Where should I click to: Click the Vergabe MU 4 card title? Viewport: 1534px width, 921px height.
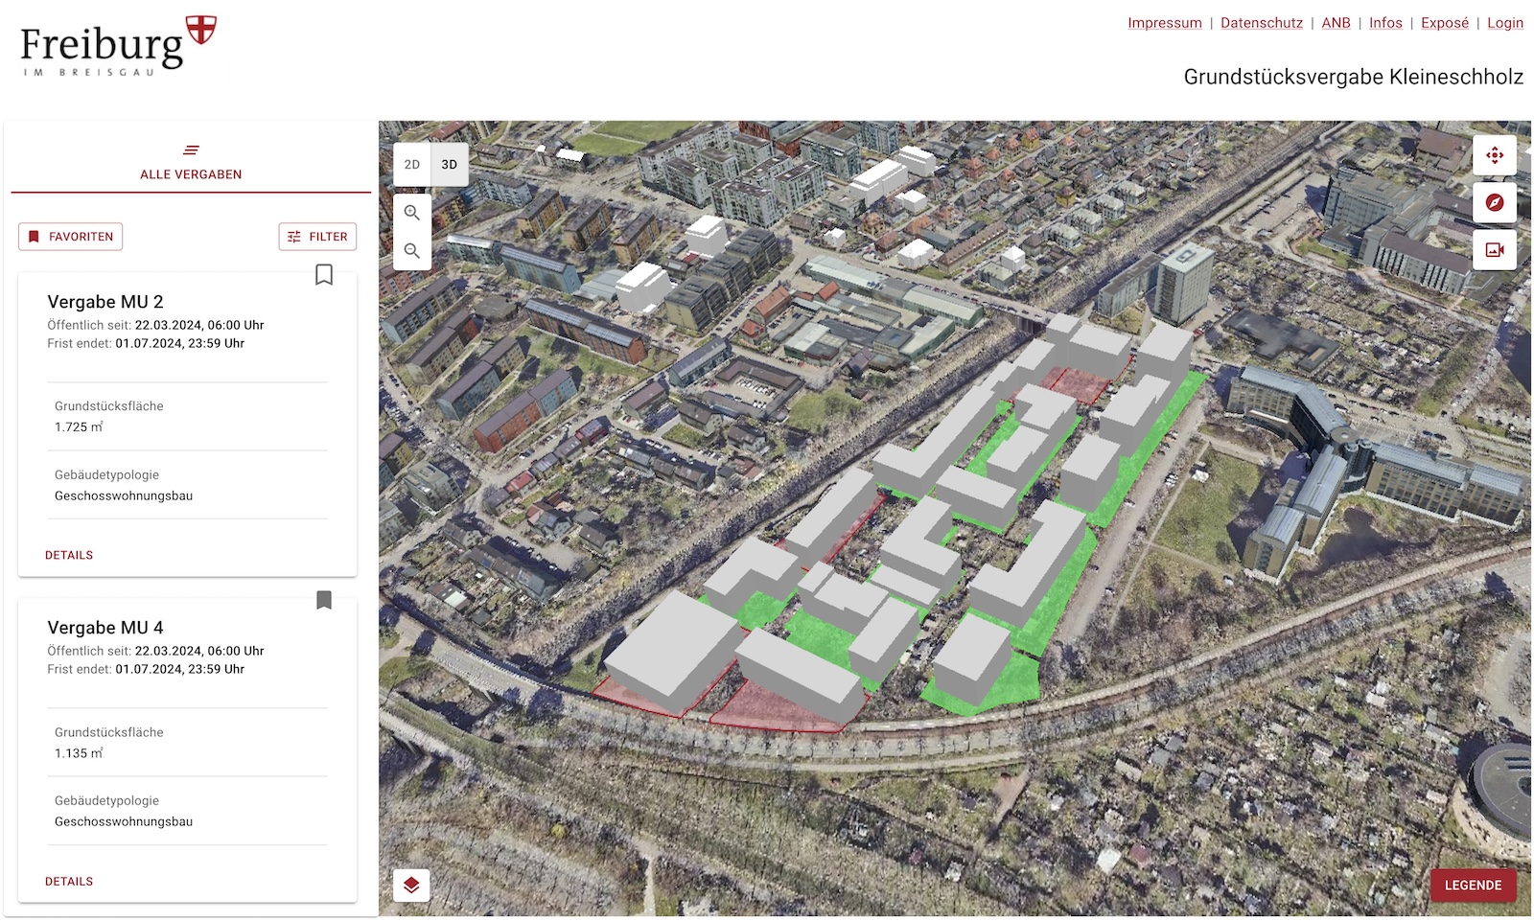105,628
